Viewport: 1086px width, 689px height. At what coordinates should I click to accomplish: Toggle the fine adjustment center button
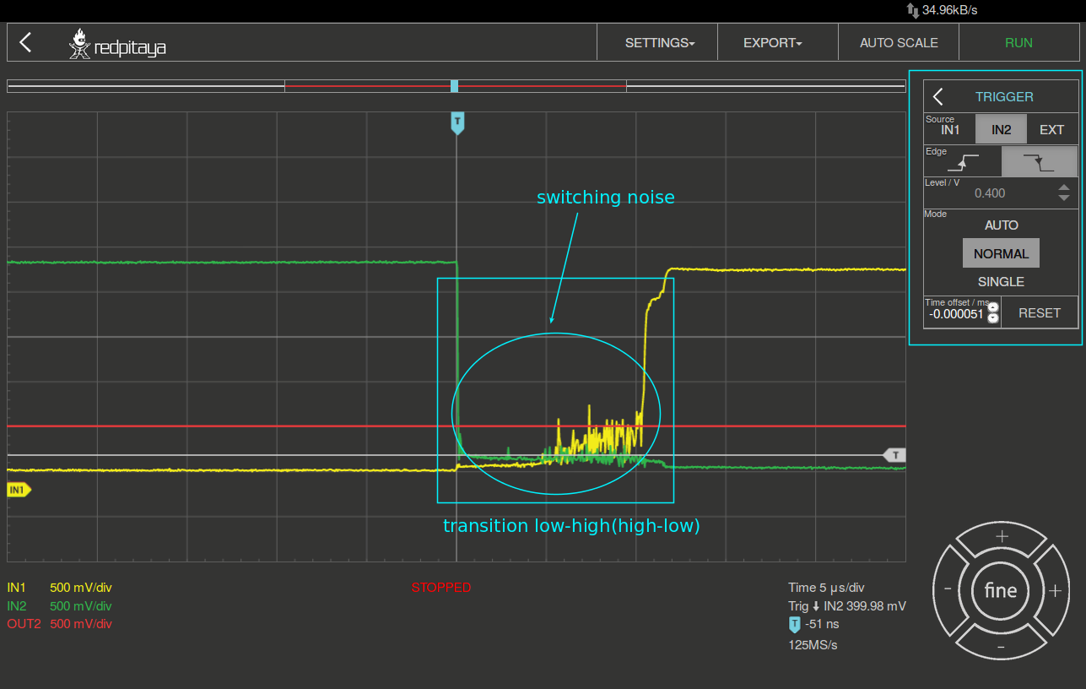(1001, 591)
